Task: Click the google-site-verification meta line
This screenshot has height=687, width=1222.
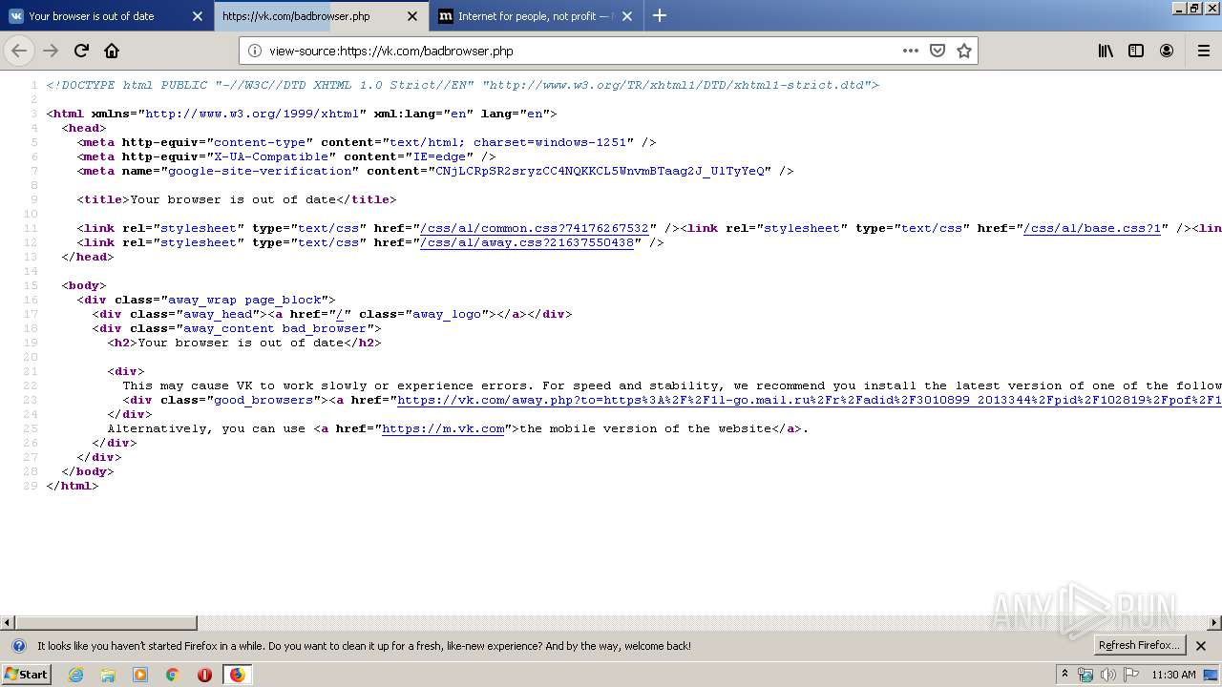Action: [x=435, y=171]
